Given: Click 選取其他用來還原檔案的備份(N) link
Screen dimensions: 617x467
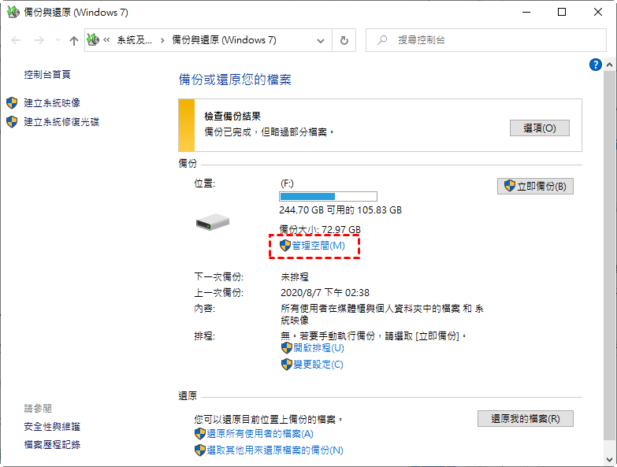Looking at the screenshot, I should tap(275, 450).
